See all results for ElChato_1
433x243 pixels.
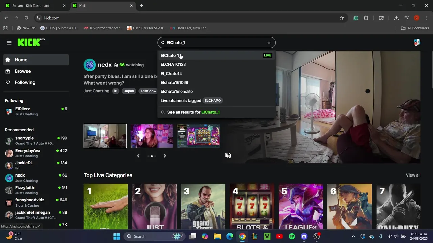[x=216, y=112]
